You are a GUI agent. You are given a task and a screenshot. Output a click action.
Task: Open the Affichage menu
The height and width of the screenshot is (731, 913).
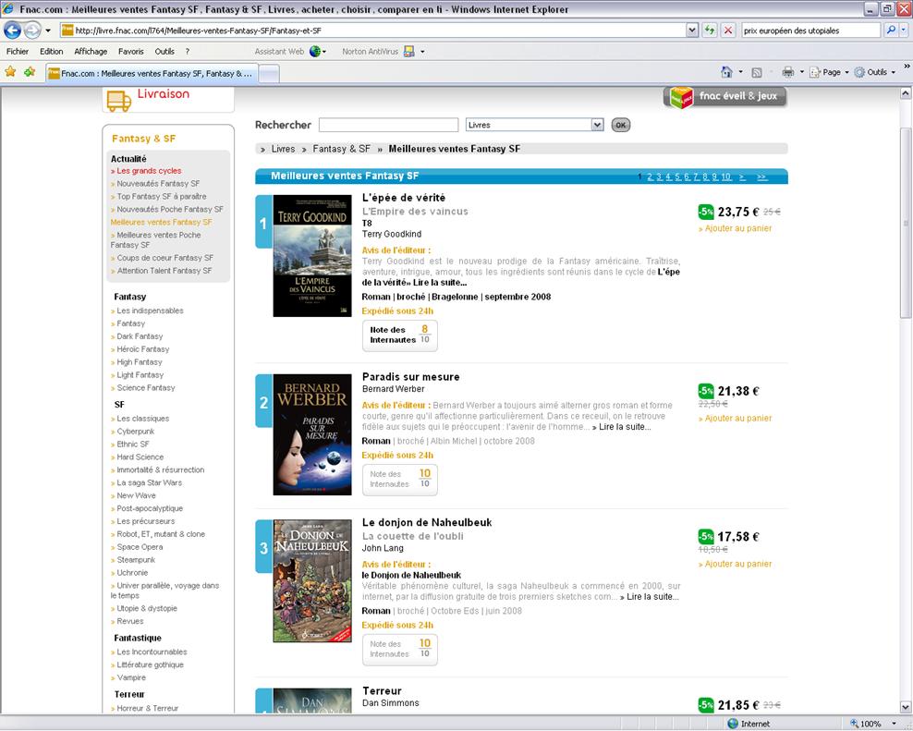click(91, 51)
